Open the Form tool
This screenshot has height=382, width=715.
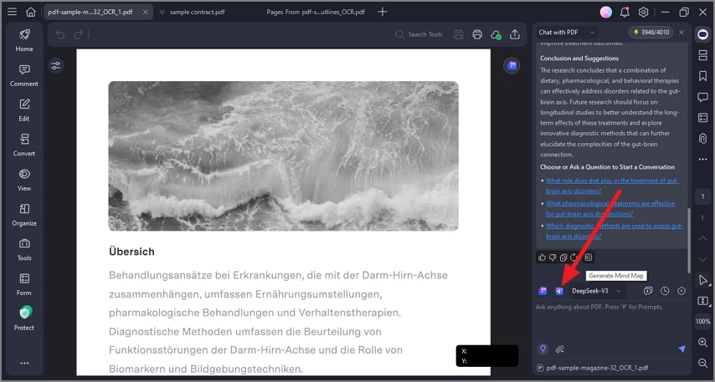tap(24, 284)
